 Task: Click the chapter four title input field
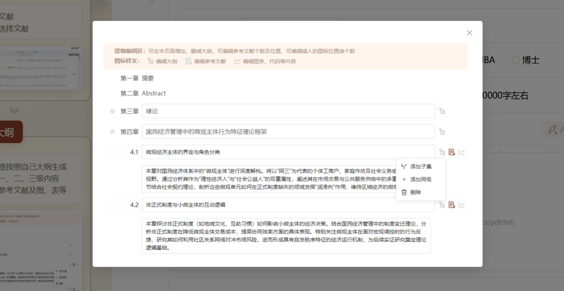click(288, 132)
